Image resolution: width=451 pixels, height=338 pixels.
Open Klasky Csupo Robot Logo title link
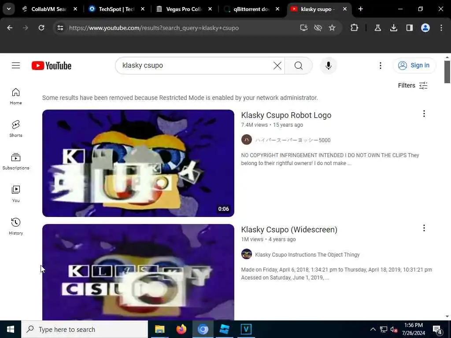[x=286, y=115]
